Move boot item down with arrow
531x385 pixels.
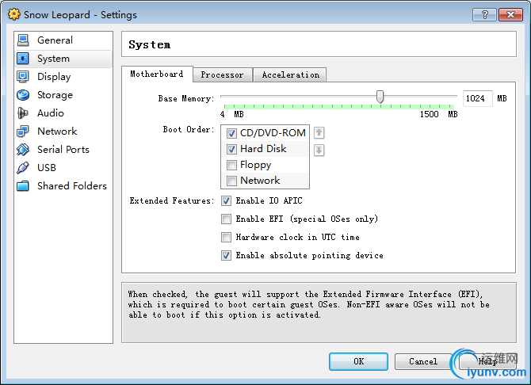319,150
